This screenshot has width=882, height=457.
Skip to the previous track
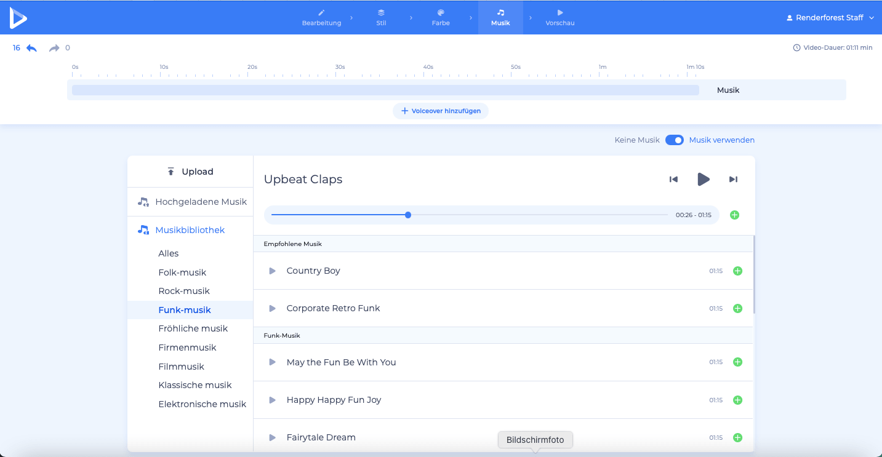click(673, 180)
